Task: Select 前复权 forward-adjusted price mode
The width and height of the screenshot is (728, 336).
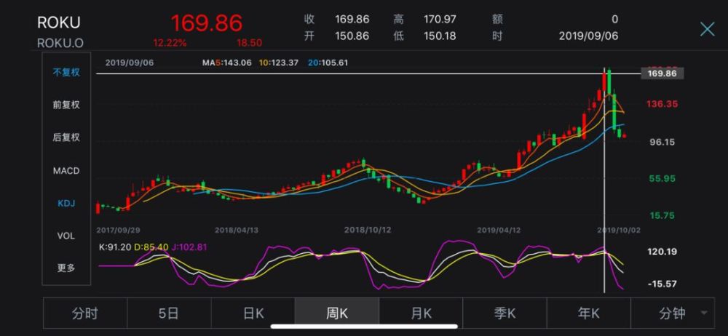Action: [66, 105]
